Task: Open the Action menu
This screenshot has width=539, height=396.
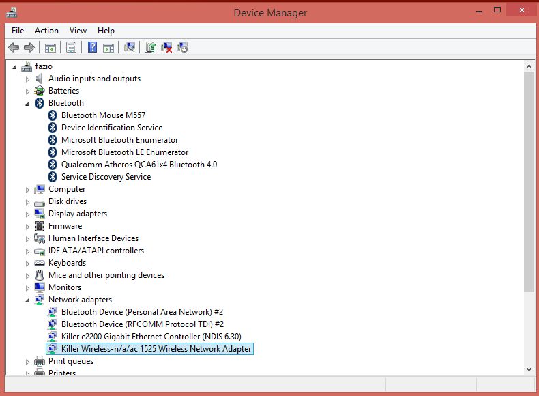Action: point(46,31)
